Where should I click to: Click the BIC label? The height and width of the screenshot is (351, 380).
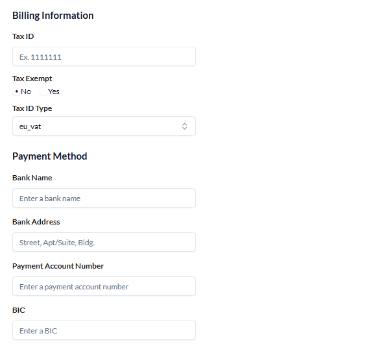pos(19,310)
